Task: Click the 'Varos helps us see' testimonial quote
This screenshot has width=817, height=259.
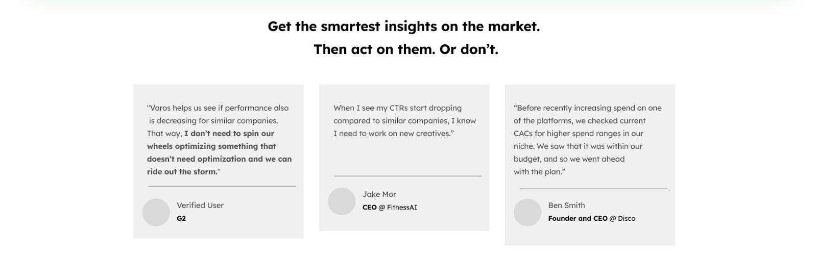Action: (220, 140)
